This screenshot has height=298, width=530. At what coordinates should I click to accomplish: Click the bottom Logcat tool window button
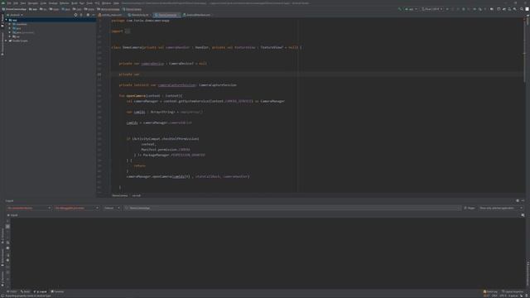[x=41, y=291]
